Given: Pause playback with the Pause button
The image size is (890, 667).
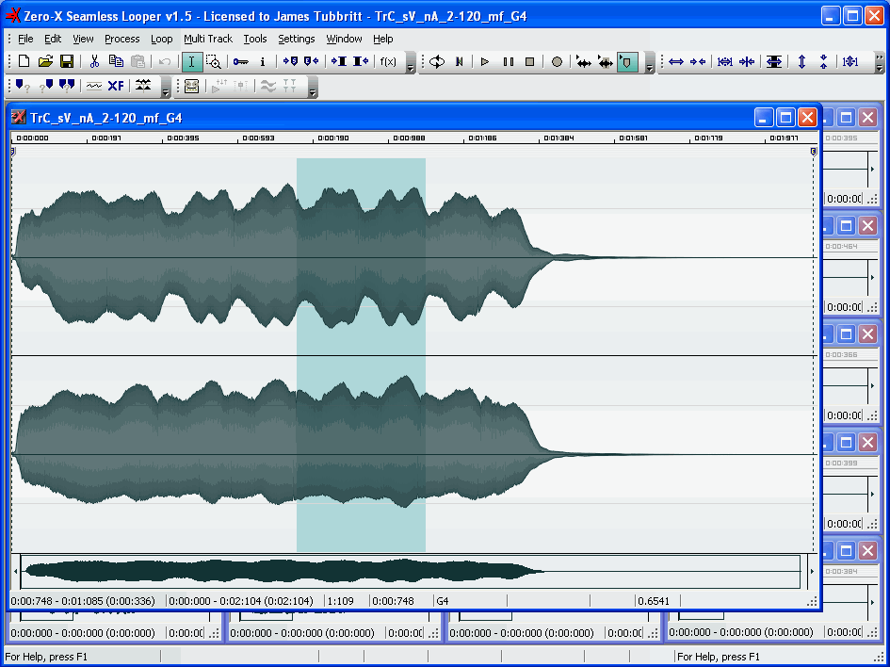Looking at the screenshot, I should click(x=508, y=61).
